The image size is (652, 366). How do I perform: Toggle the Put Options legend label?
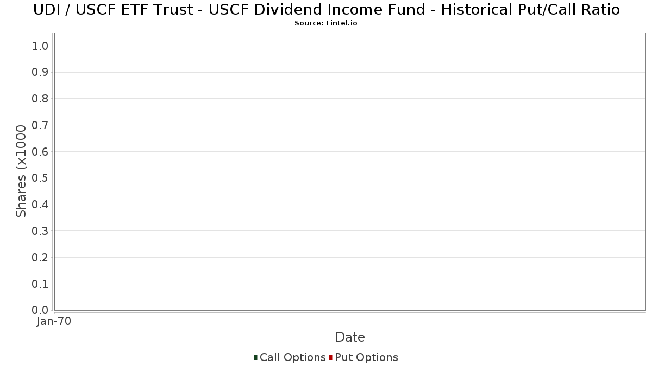point(366,357)
